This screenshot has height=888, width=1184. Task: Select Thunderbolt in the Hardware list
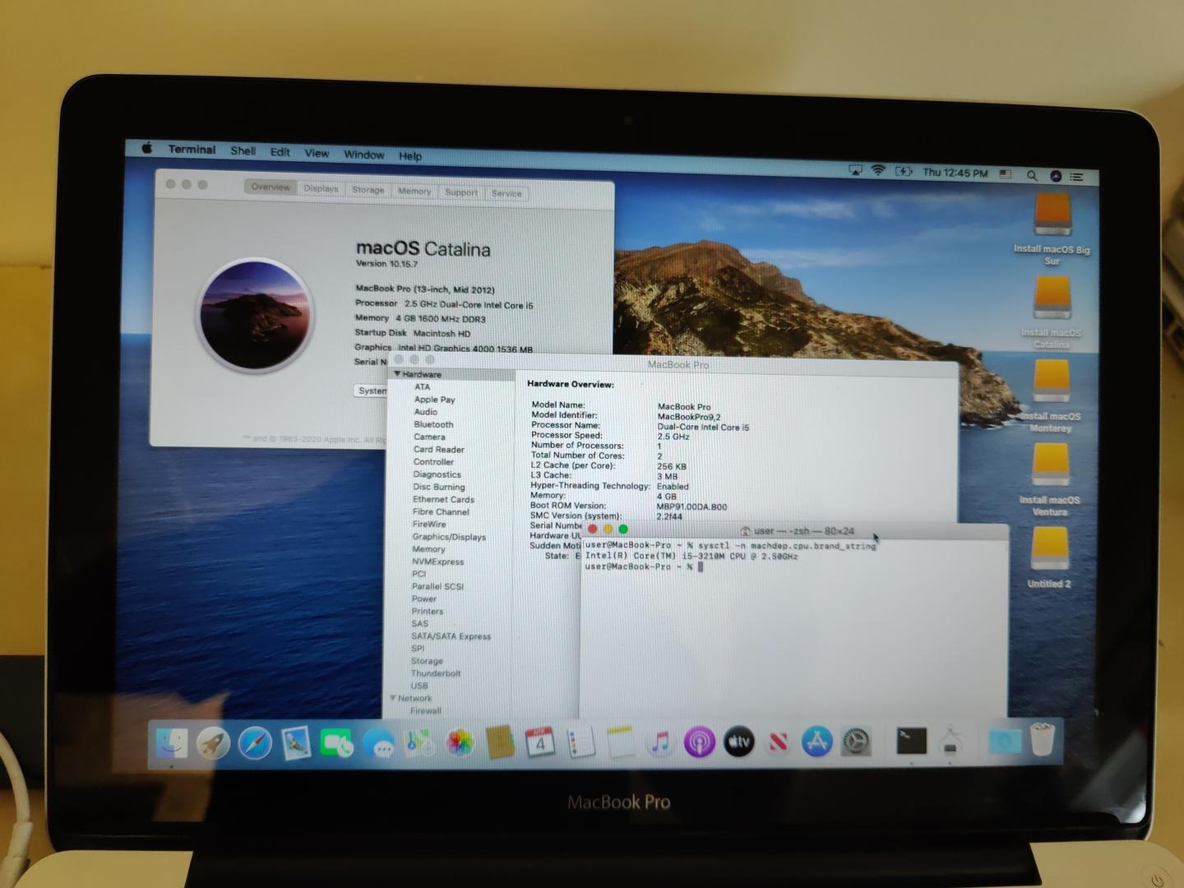[436, 673]
